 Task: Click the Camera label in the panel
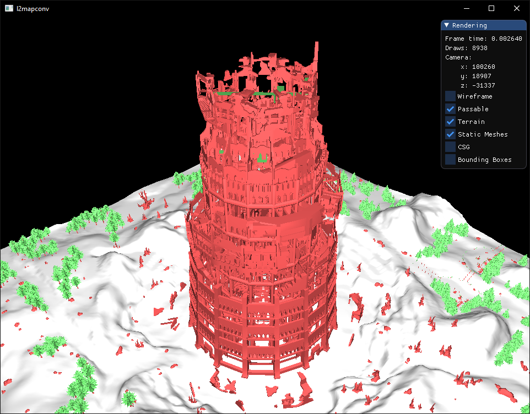click(x=458, y=57)
